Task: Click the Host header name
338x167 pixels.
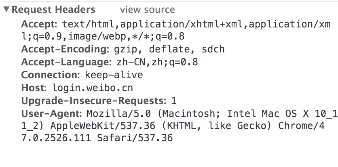Action: (x=35, y=88)
